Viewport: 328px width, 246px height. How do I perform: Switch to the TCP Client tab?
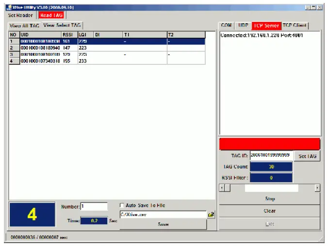click(x=295, y=25)
